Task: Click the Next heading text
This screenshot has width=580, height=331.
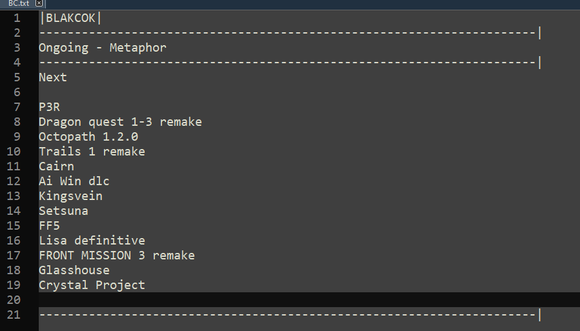Action: pyautogui.click(x=53, y=77)
